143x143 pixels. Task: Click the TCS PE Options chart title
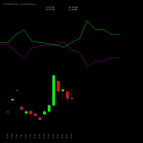pyautogui.click(x=20, y=4)
